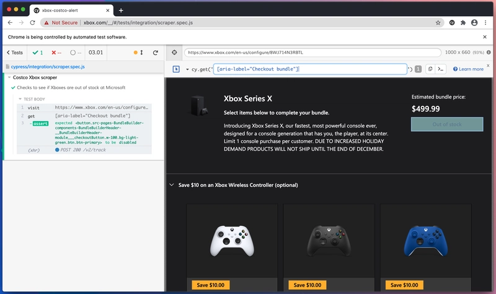Open the cy.get method dropdown

[188, 69]
